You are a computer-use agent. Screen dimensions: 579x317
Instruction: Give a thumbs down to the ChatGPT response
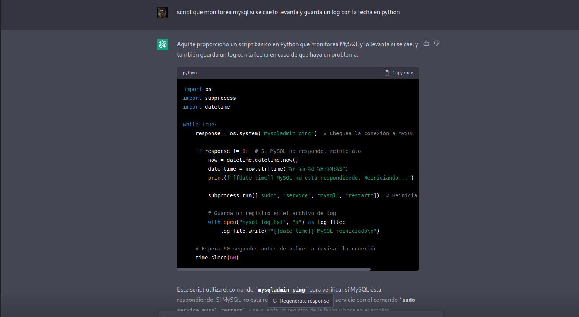coord(436,43)
